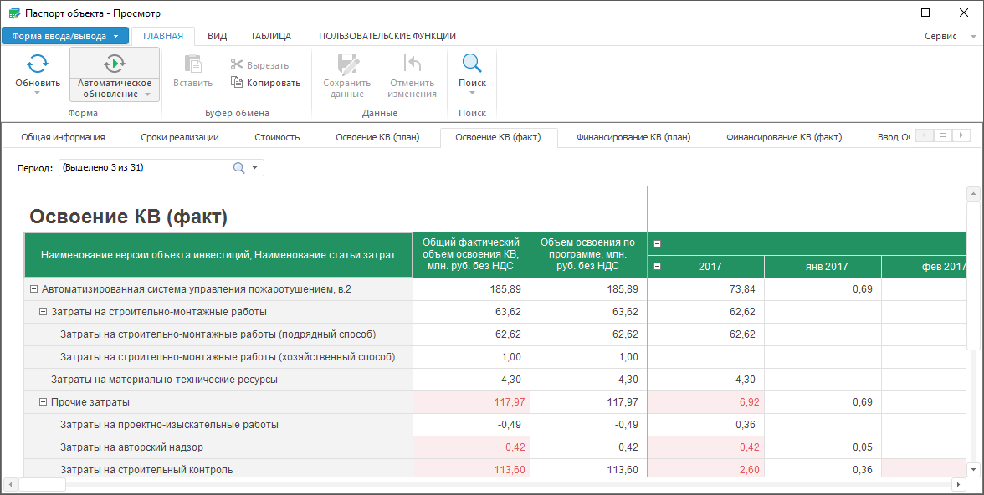The image size is (984, 495).
Task: Click the tab list button for sheet tabs
Action: (x=943, y=135)
